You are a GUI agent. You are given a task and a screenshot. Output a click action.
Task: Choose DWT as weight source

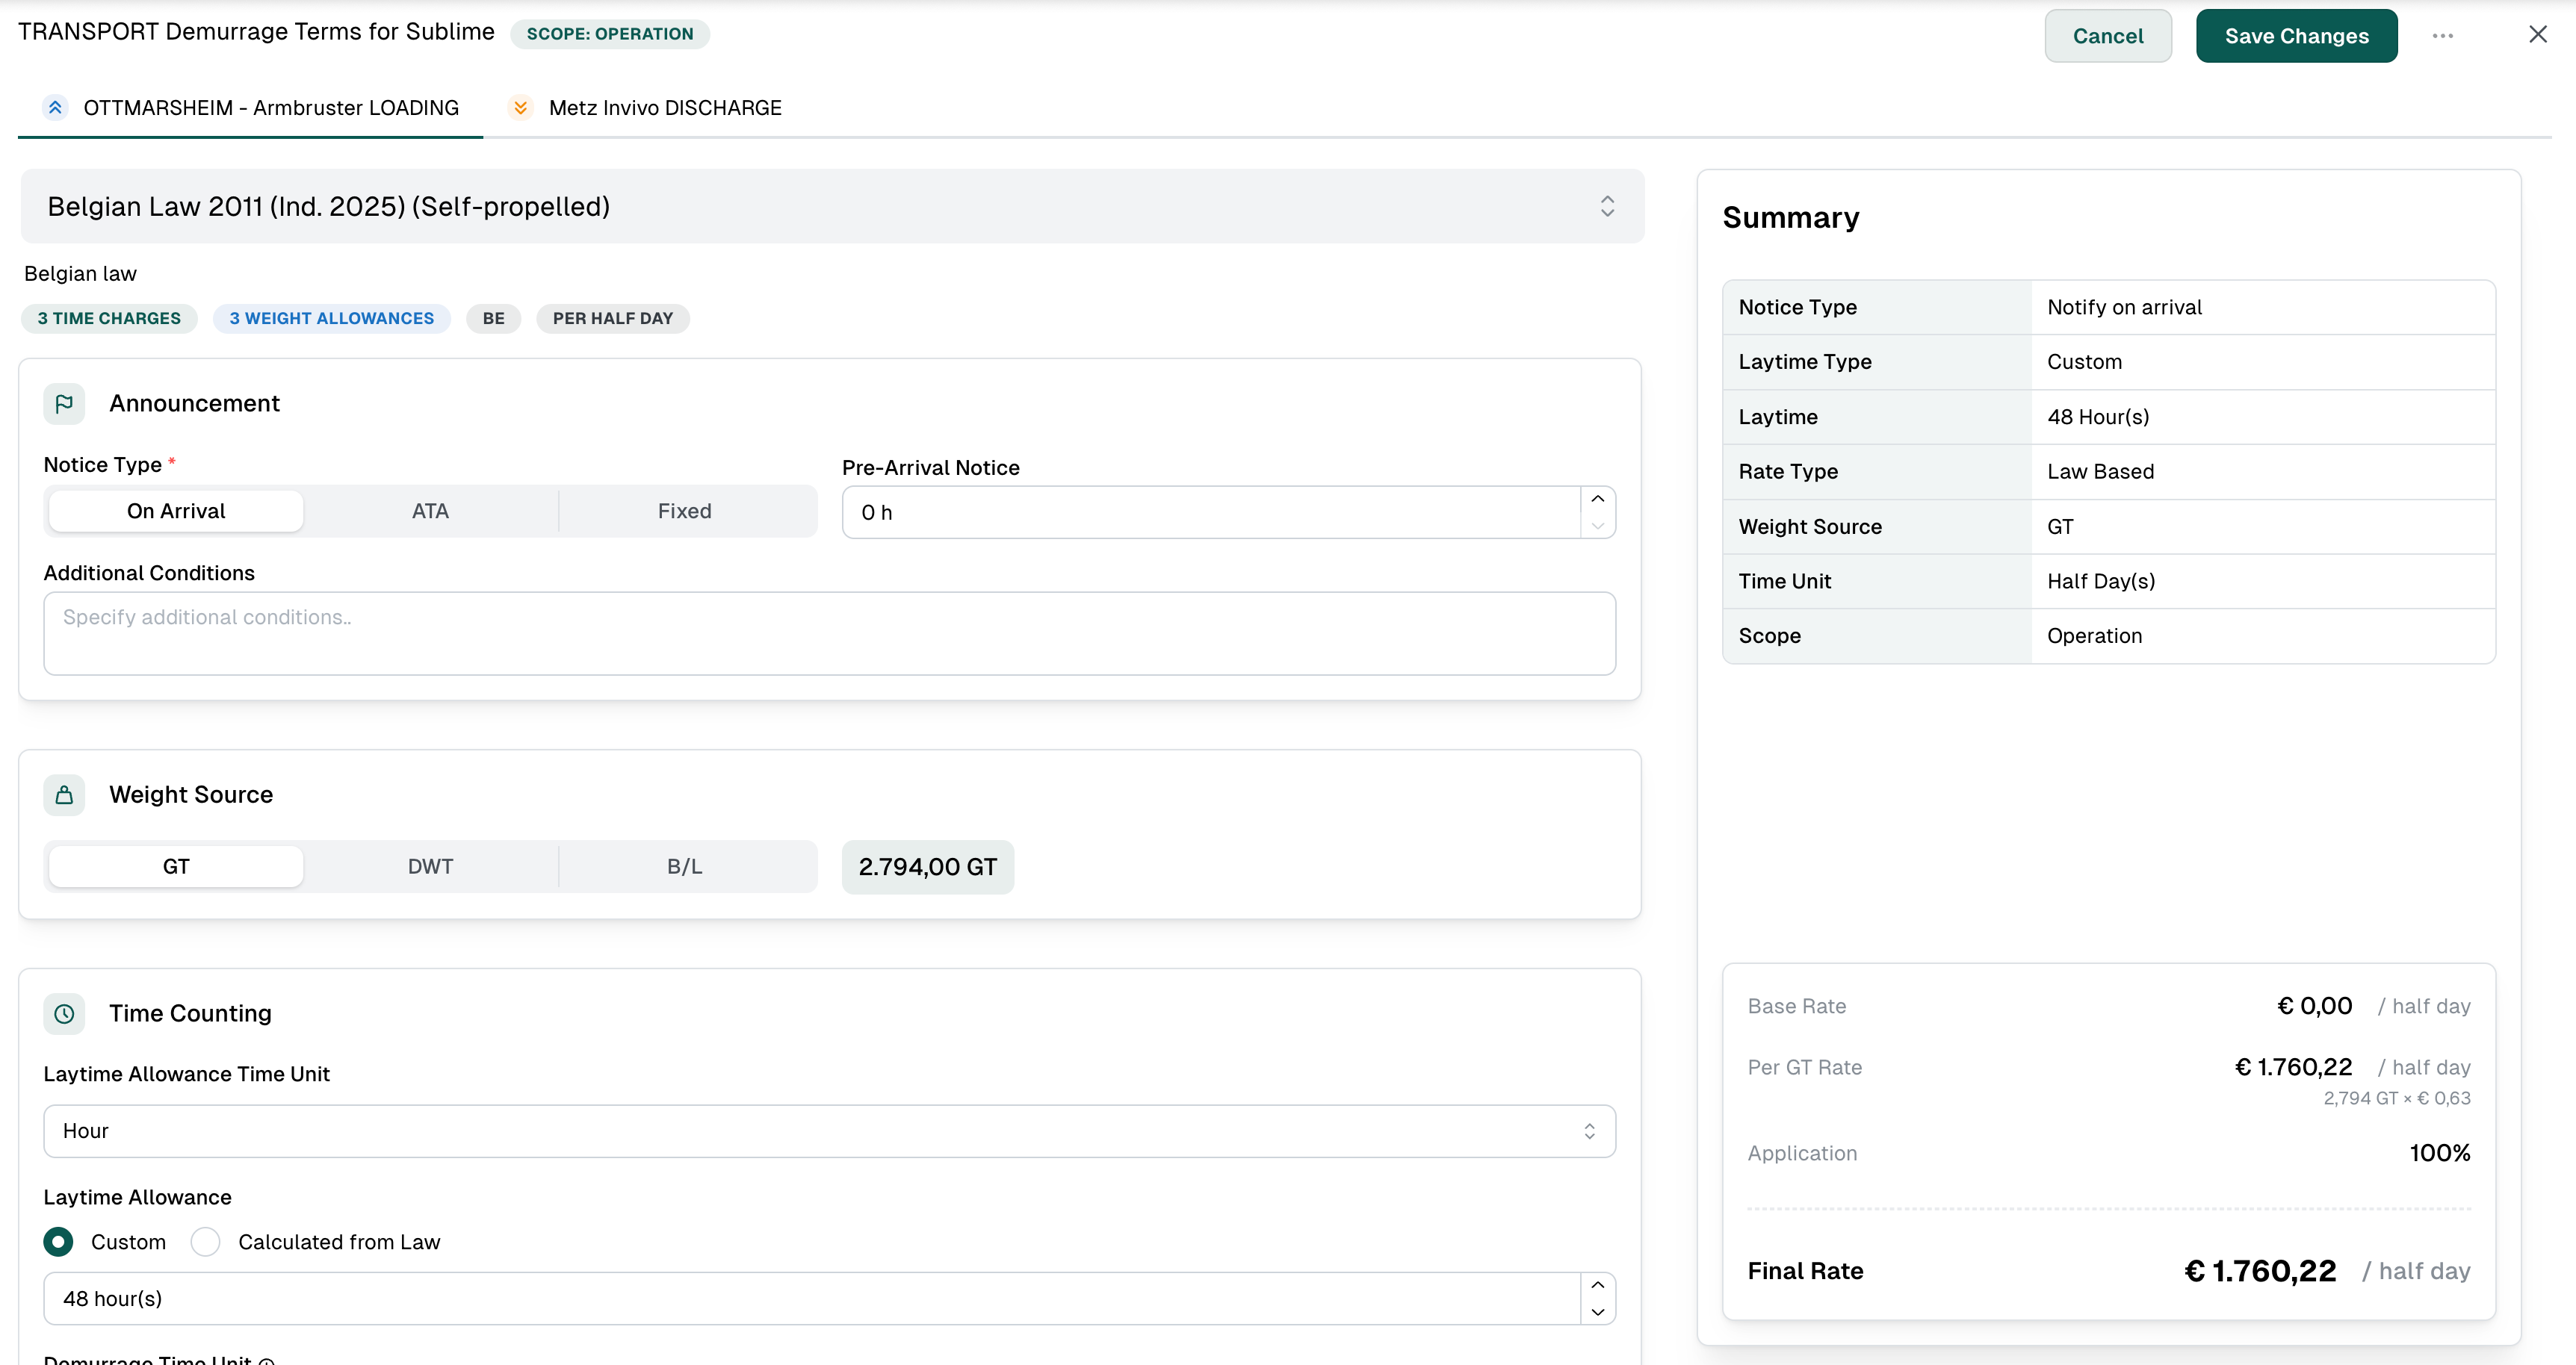point(430,866)
